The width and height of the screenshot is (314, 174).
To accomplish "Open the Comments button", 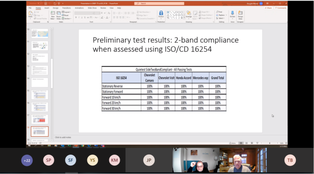I will pos(281,8).
